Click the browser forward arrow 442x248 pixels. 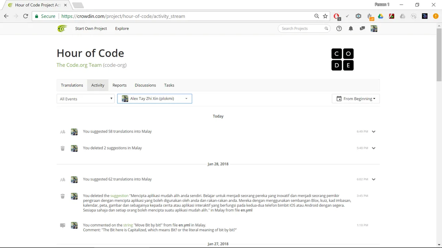click(16, 16)
